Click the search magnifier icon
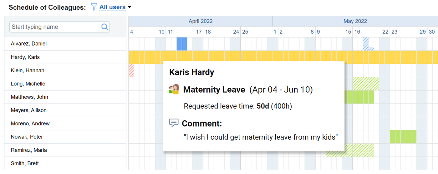The width and height of the screenshot is (438, 174). (x=104, y=27)
